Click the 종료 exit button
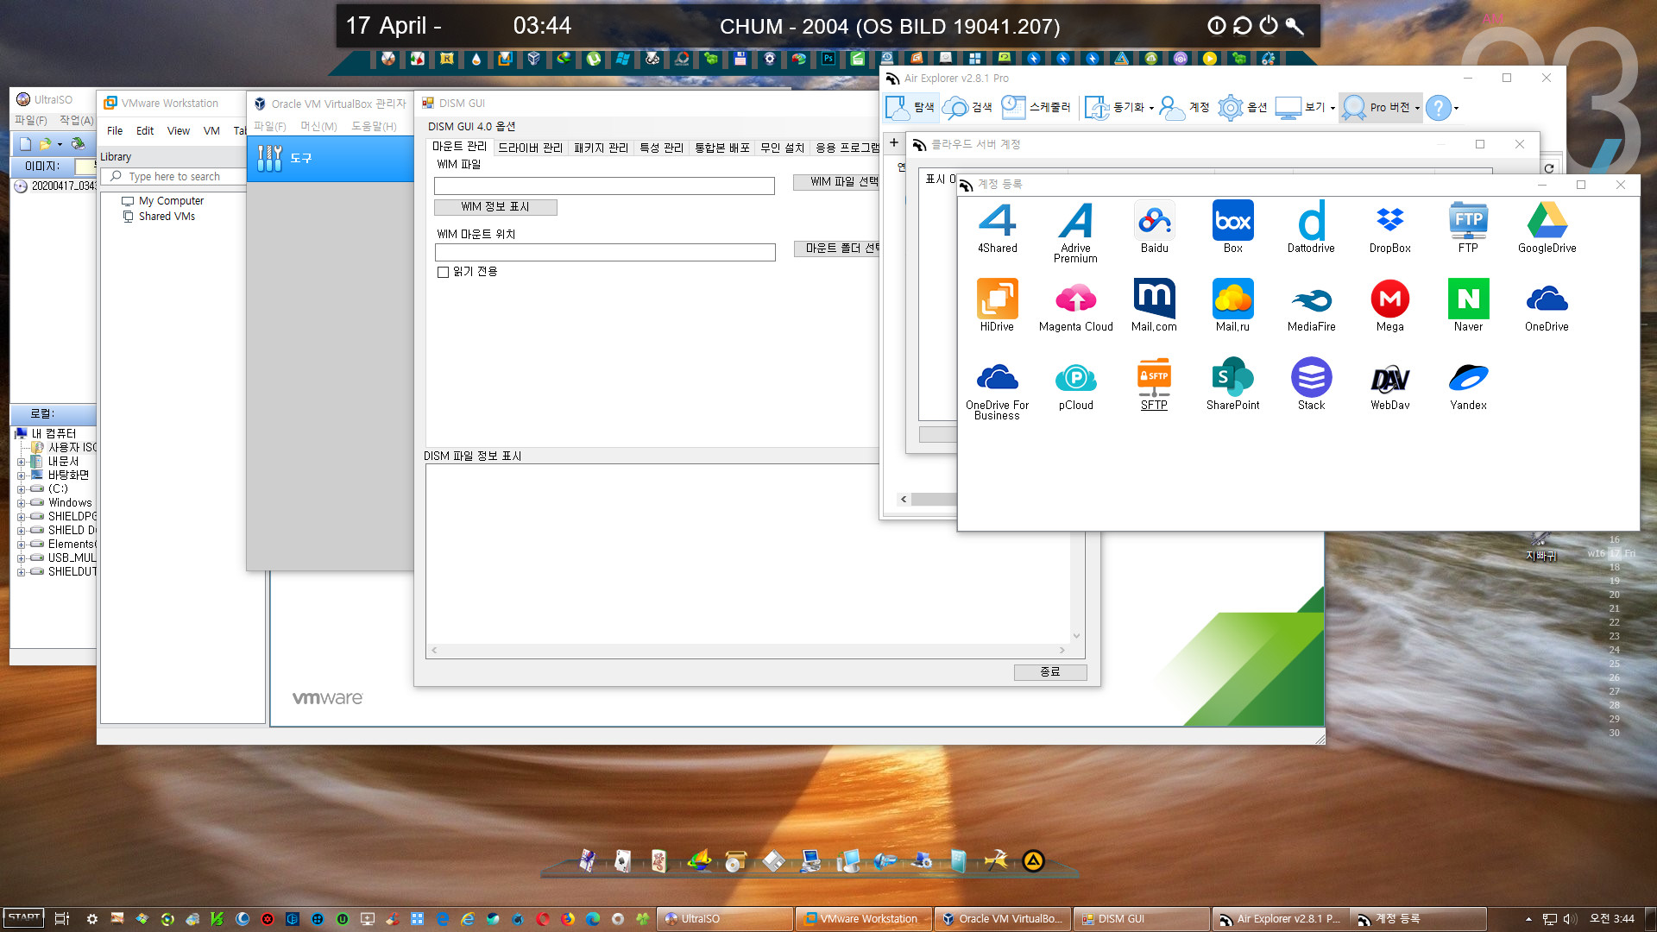 [1050, 671]
